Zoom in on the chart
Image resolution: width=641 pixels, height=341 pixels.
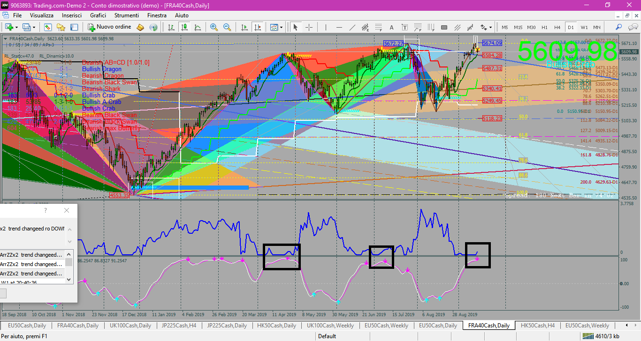click(x=214, y=27)
